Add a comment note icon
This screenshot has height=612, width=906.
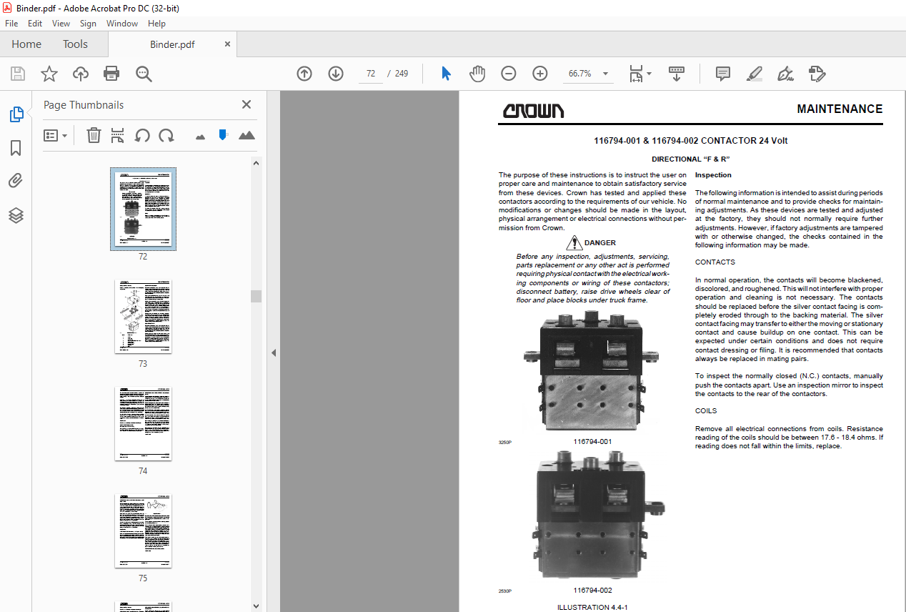pyautogui.click(x=723, y=74)
